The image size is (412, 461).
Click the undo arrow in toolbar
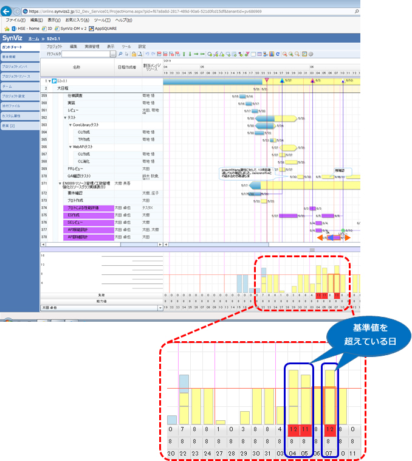point(146,54)
